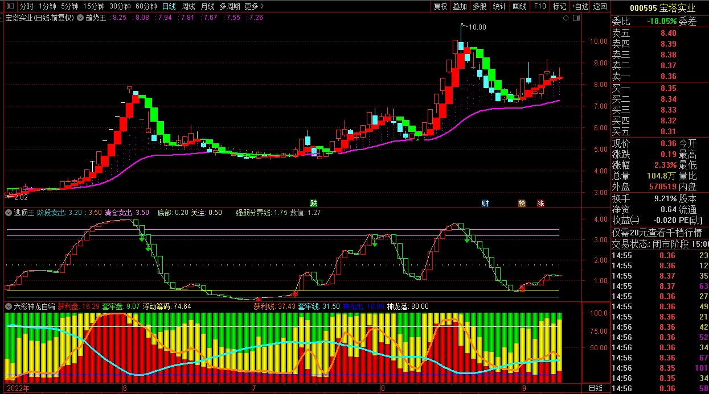Expand the 趋势王 indicator dropdown arrow
The width and height of the screenshot is (709, 394).
tap(80, 18)
